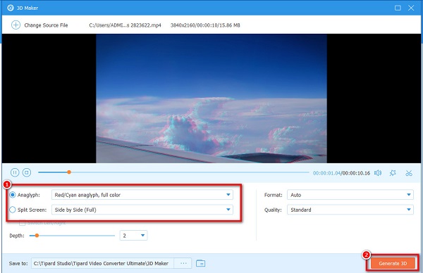Select the Anaglyph radio button
The image size is (423, 273).
(13, 195)
